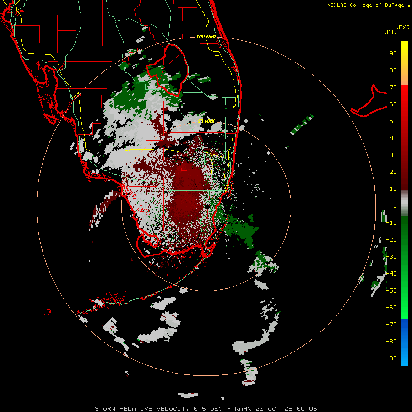Click the -50 value on velocity scale

click(x=391, y=291)
